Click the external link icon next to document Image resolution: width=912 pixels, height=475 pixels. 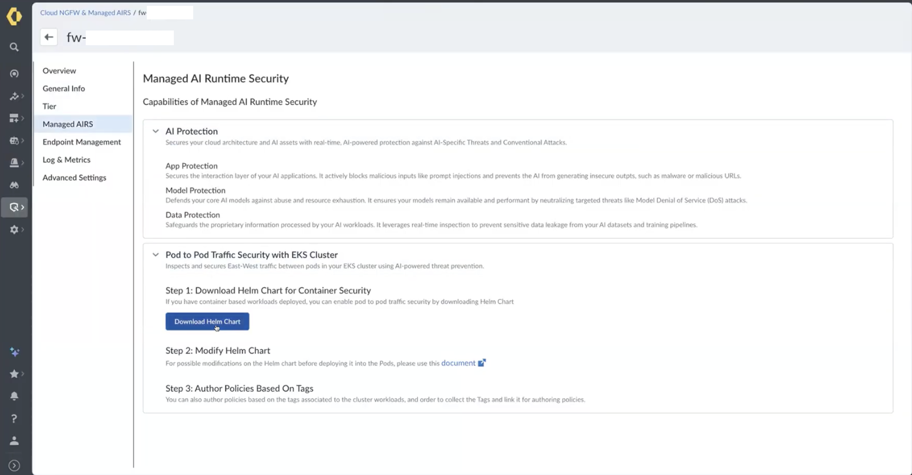[x=482, y=363]
